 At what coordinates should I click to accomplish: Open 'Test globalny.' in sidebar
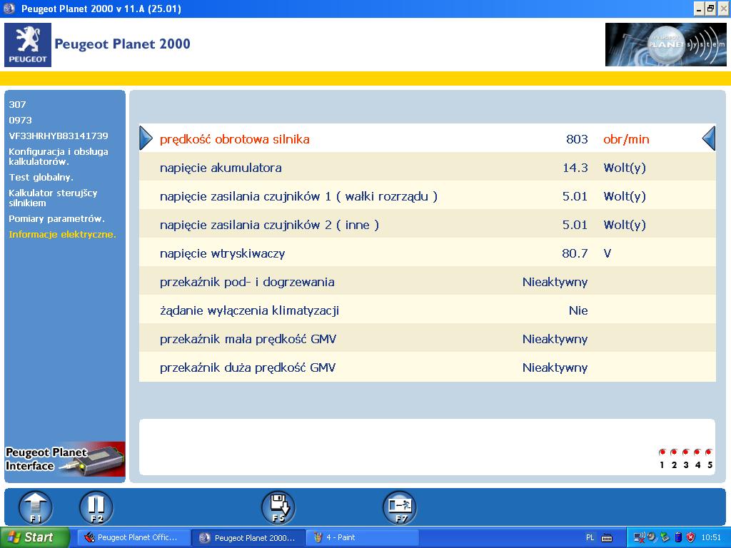pyautogui.click(x=41, y=178)
